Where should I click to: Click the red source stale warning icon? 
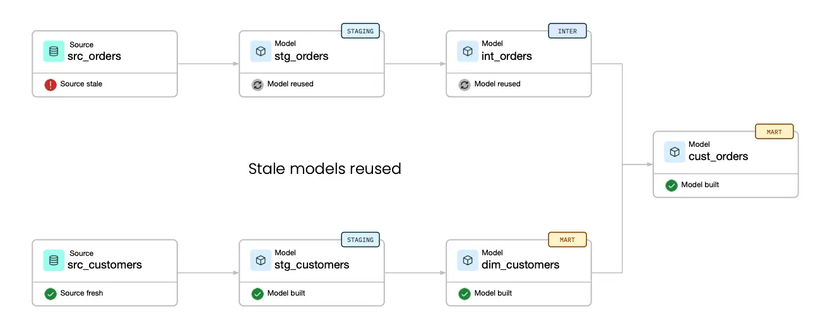click(x=50, y=84)
